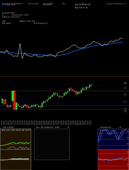Click the MunafaSutra.com watermark link in header
129x170 pixels.
click(120, 4)
